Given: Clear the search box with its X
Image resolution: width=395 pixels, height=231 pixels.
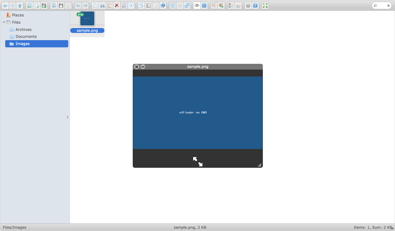Looking at the screenshot, I should tap(389, 5).
